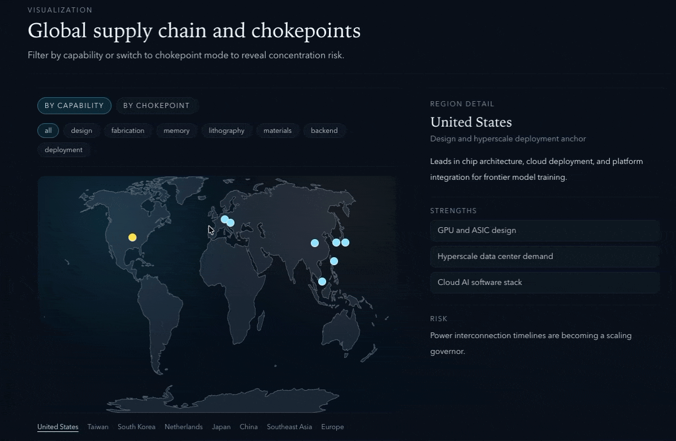Click the Taiwan marker on the map
The width and height of the screenshot is (676, 441).
(334, 261)
